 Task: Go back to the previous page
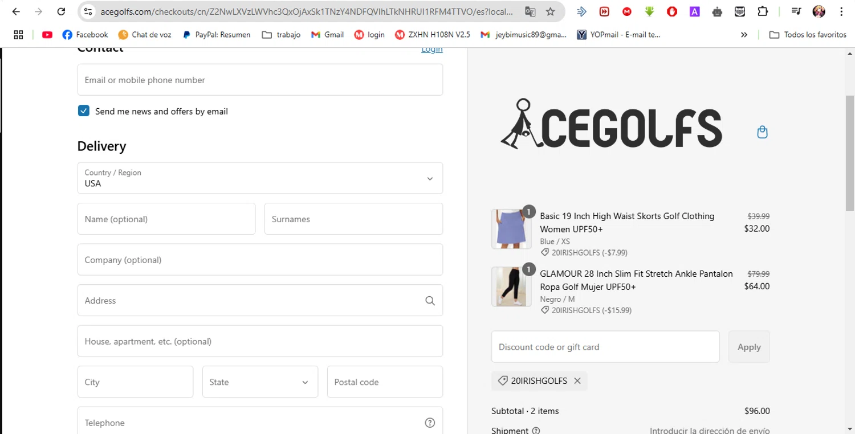[16, 11]
